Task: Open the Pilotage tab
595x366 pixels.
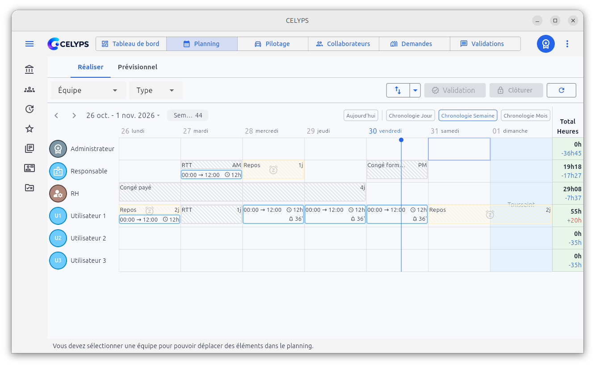Action: click(x=272, y=44)
